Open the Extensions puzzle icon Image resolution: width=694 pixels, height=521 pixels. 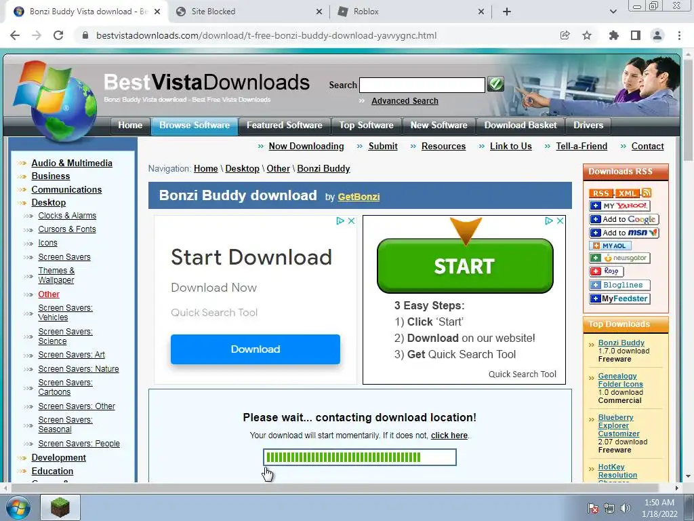614,35
